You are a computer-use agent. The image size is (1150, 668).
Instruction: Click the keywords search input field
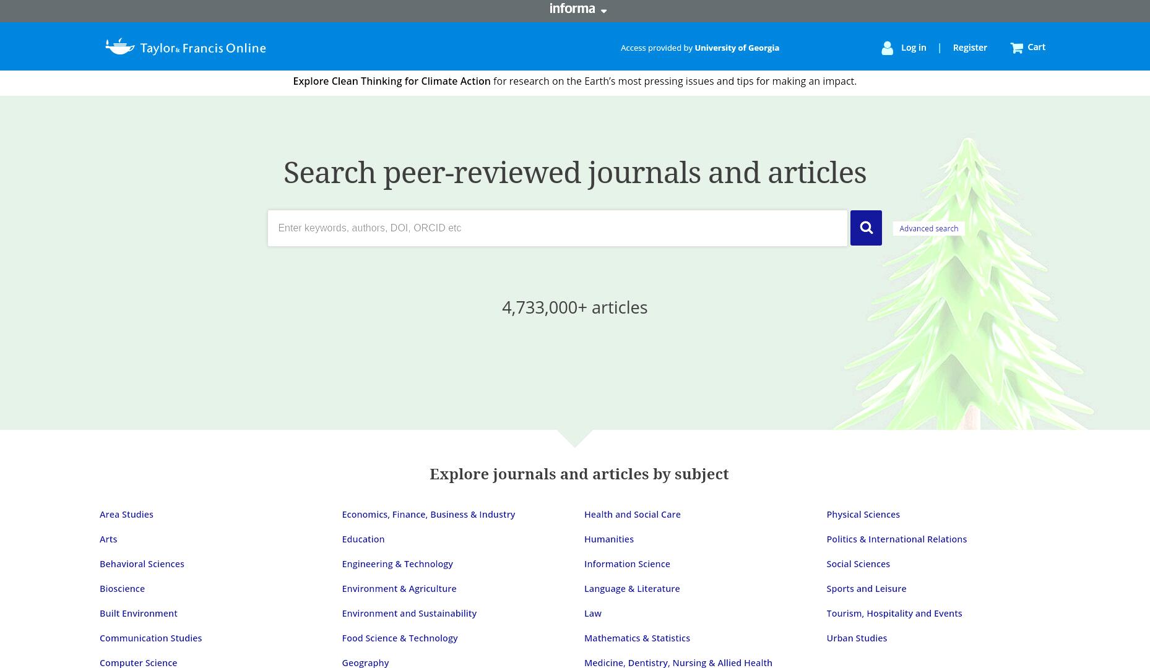click(x=557, y=228)
